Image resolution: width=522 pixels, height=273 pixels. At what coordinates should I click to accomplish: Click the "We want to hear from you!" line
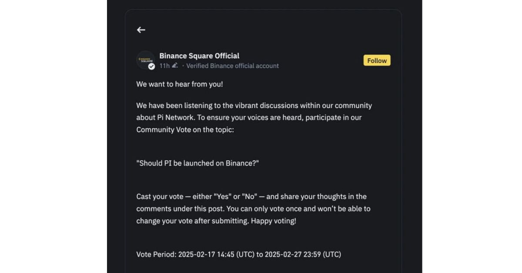click(x=179, y=84)
